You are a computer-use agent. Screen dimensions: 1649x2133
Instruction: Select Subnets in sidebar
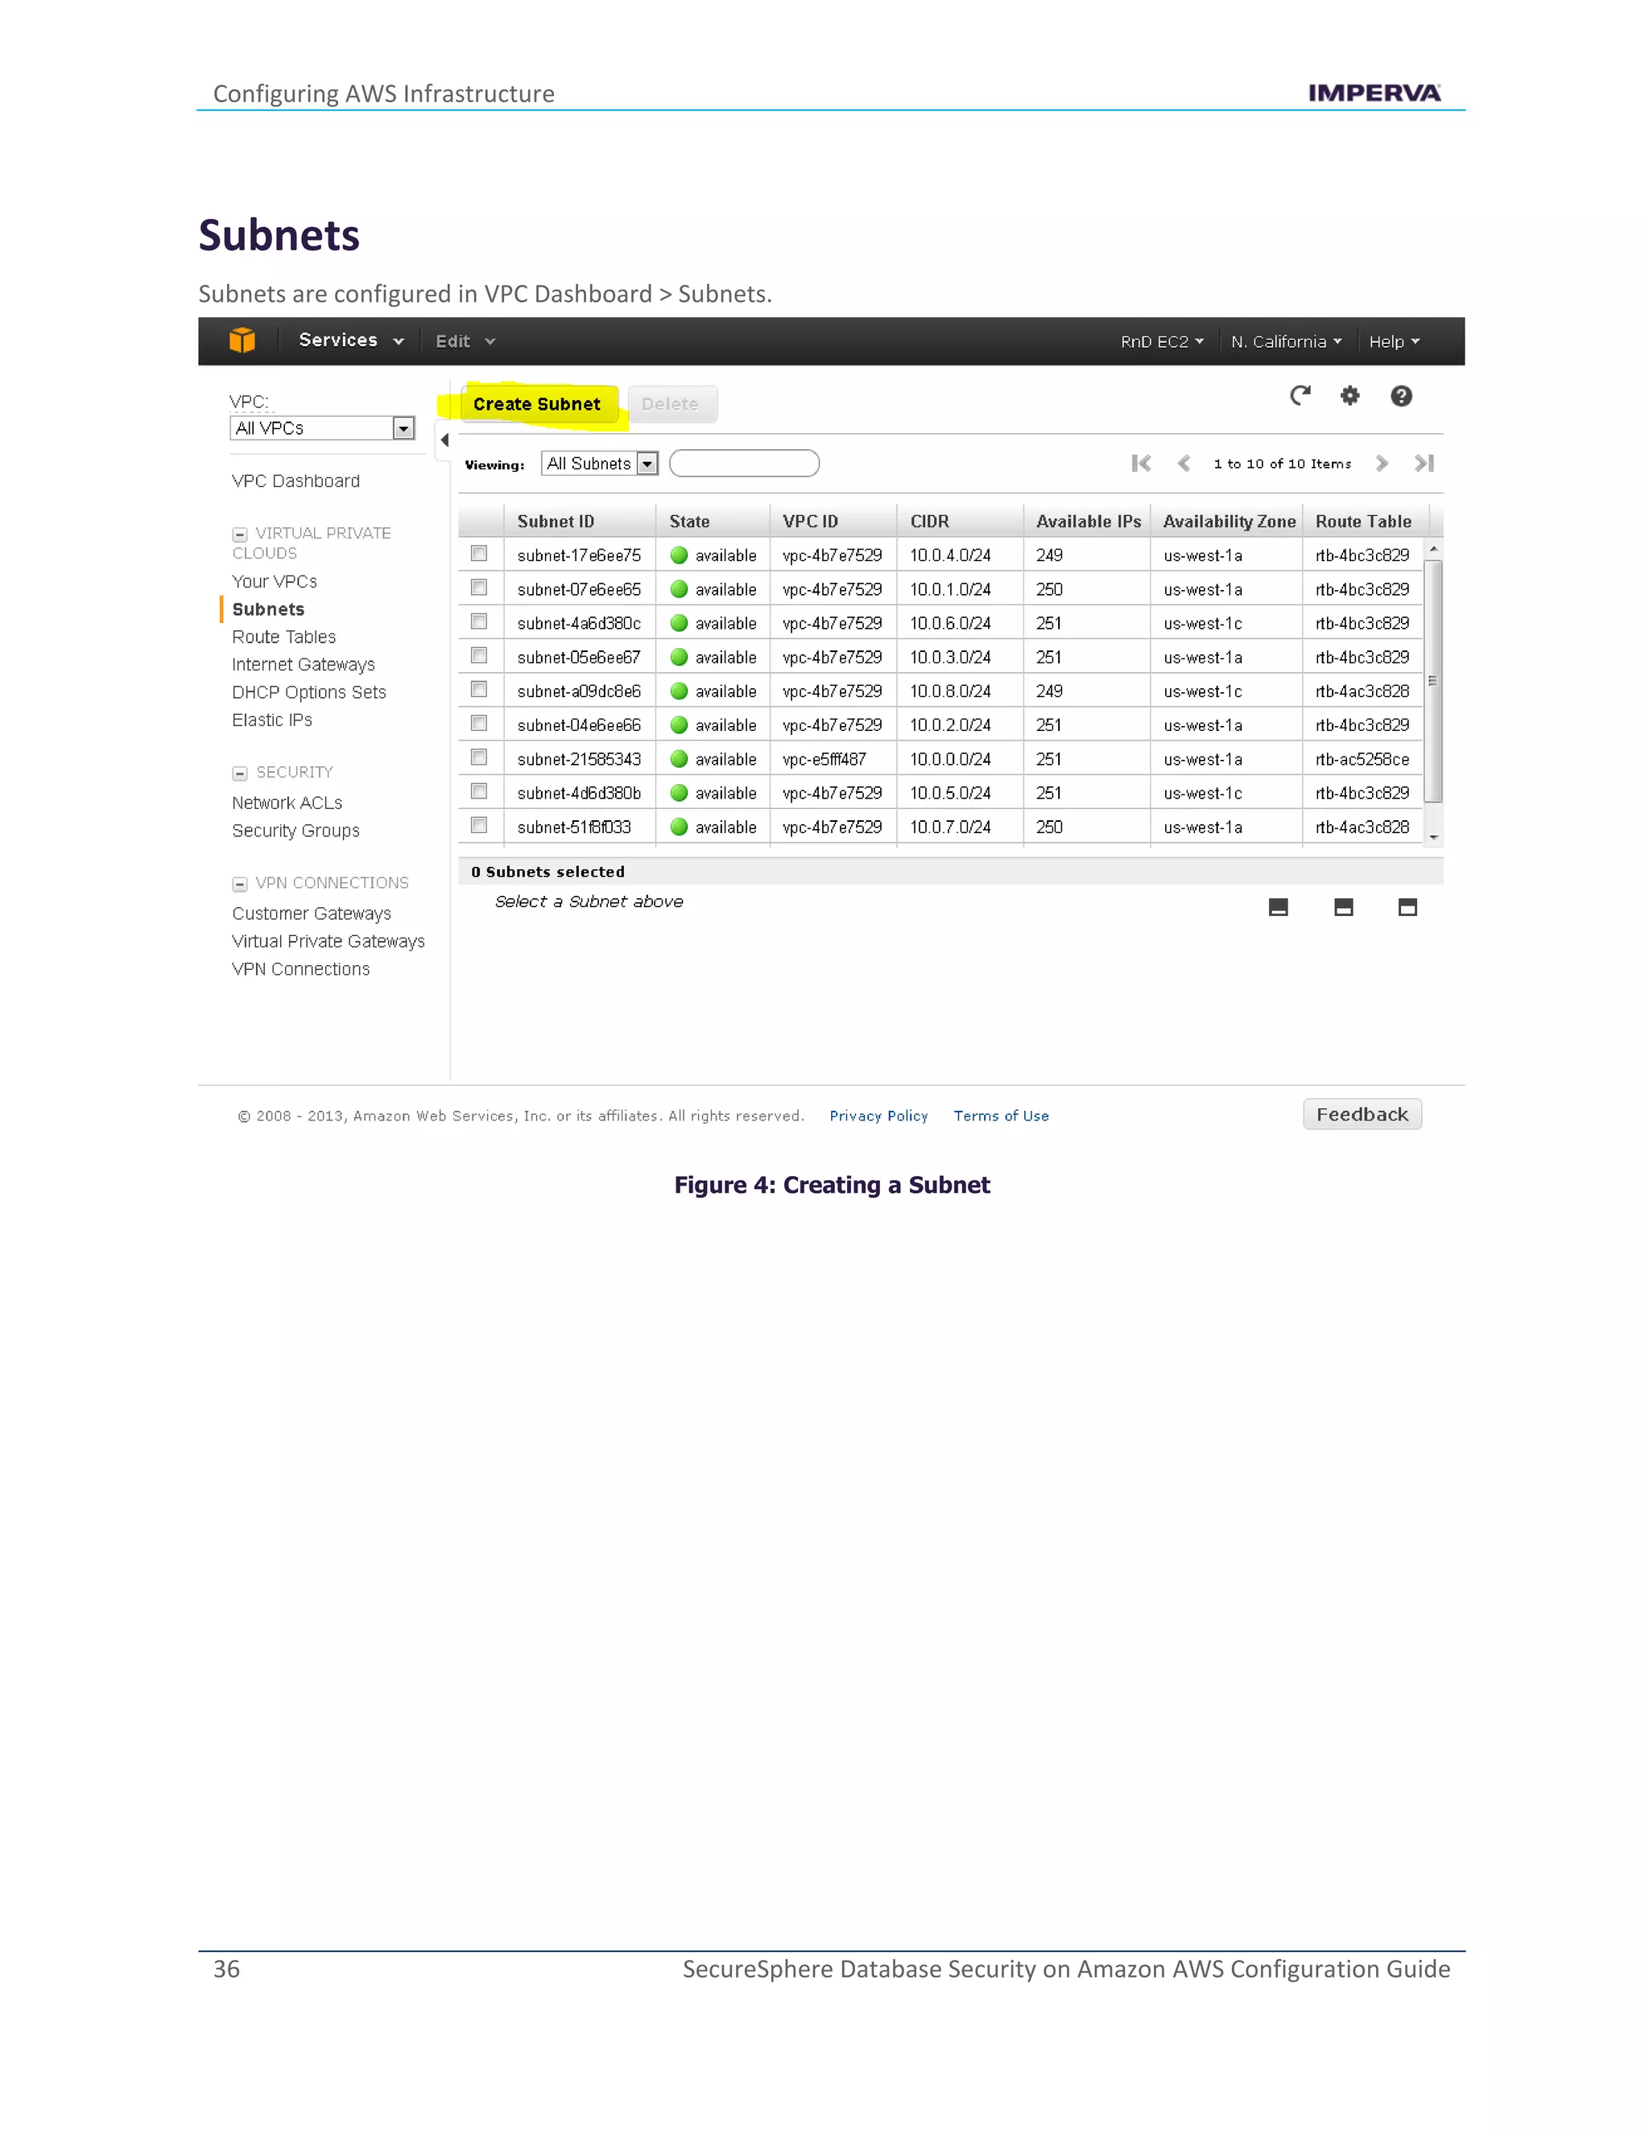(x=269, y=609)
